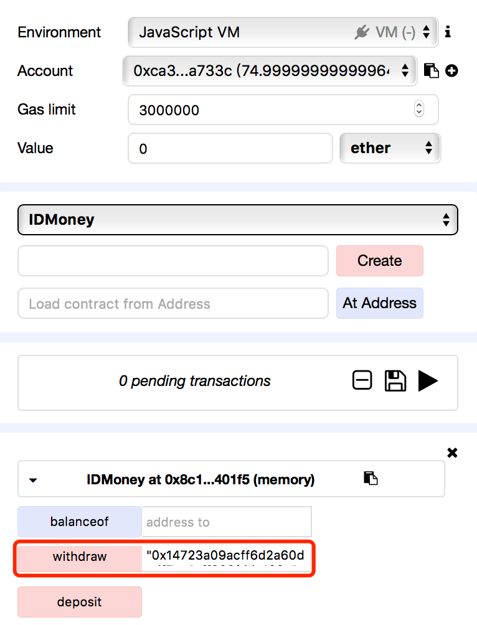
Task: Open the Environment dropdown
Action: coord(283,32)
